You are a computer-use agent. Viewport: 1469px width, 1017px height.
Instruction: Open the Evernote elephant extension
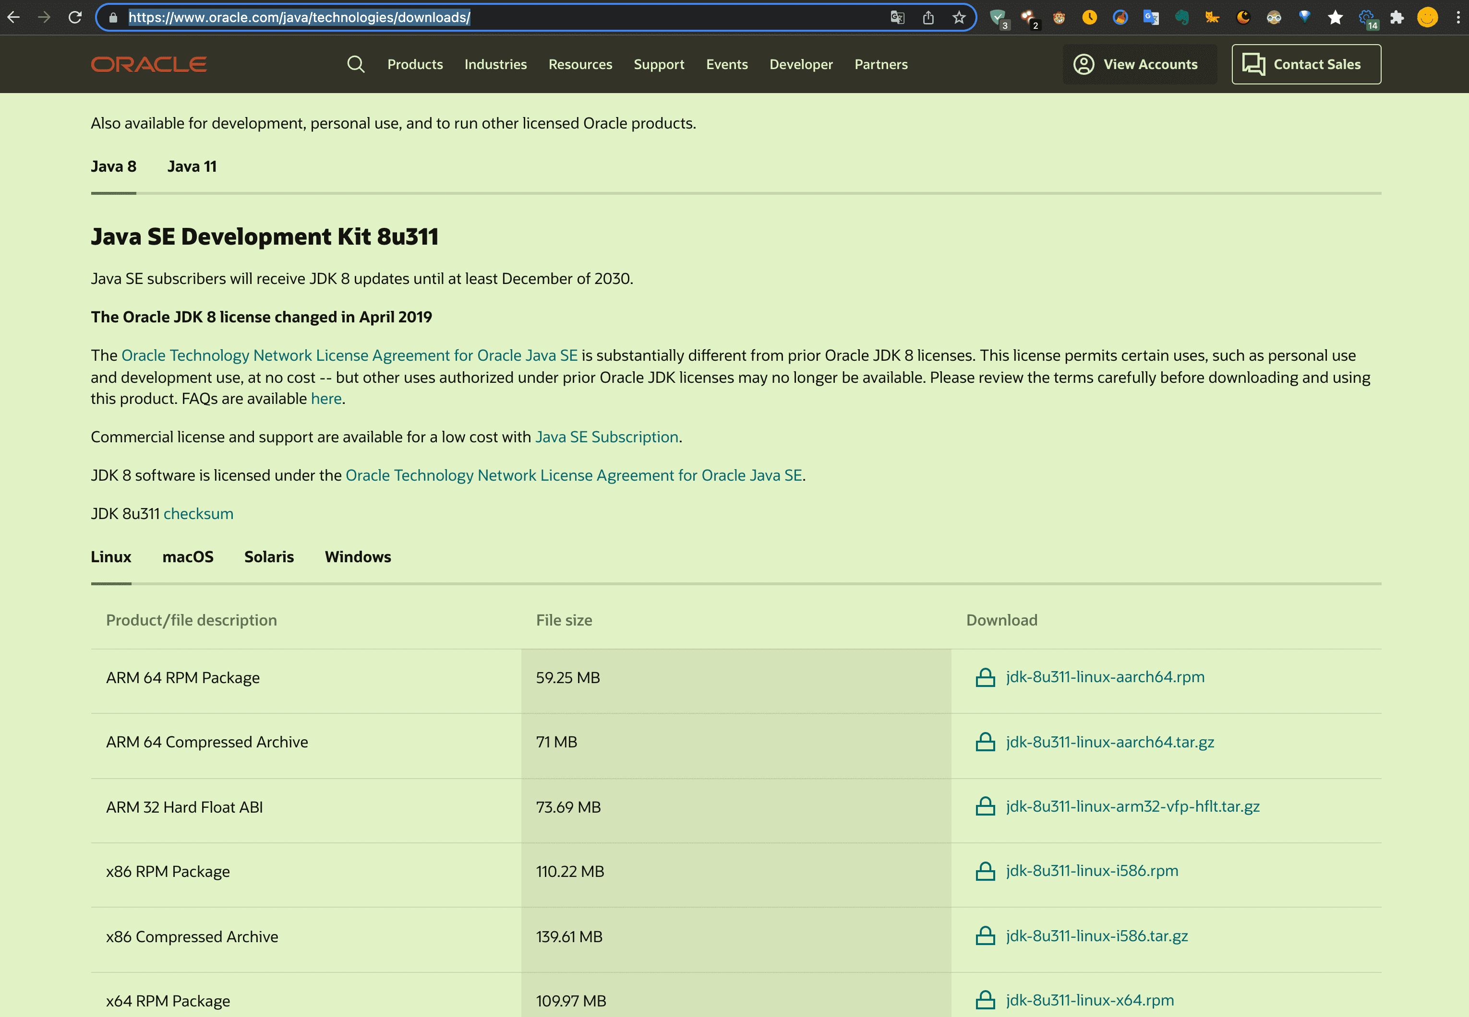tap(1181, 17)
